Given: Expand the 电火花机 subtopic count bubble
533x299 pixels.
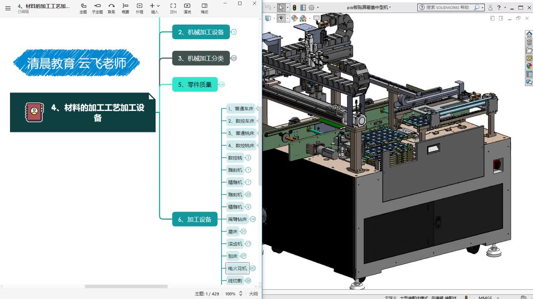Looking at the screenshot, I should pyautogui.click(x=253, y=268).
